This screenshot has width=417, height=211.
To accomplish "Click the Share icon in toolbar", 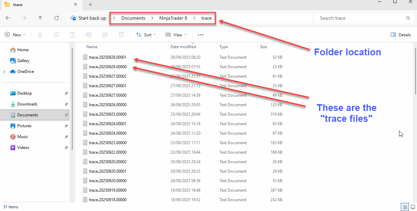I will coord(105,35).
